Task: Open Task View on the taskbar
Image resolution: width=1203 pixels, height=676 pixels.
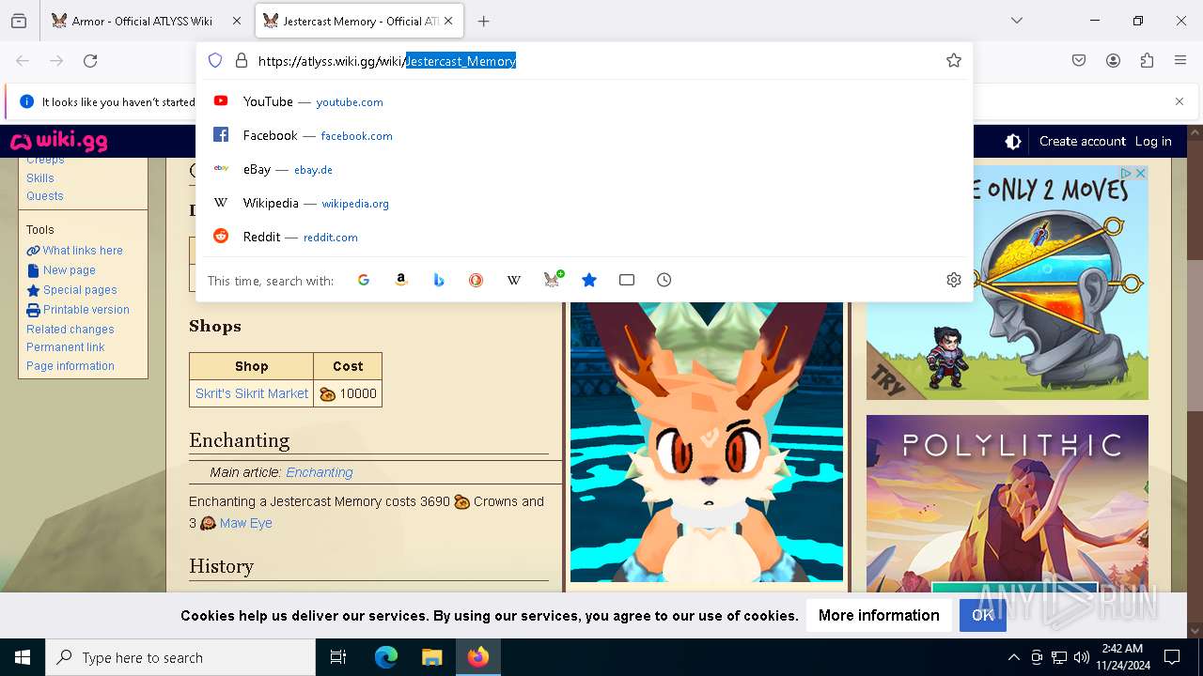Action: coord(338,657)
